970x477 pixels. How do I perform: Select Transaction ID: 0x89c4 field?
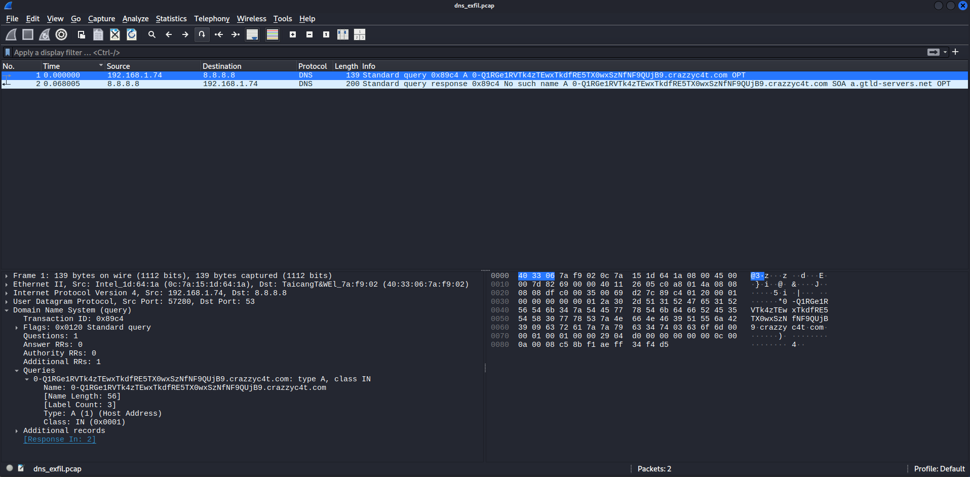tap(73, 319)
